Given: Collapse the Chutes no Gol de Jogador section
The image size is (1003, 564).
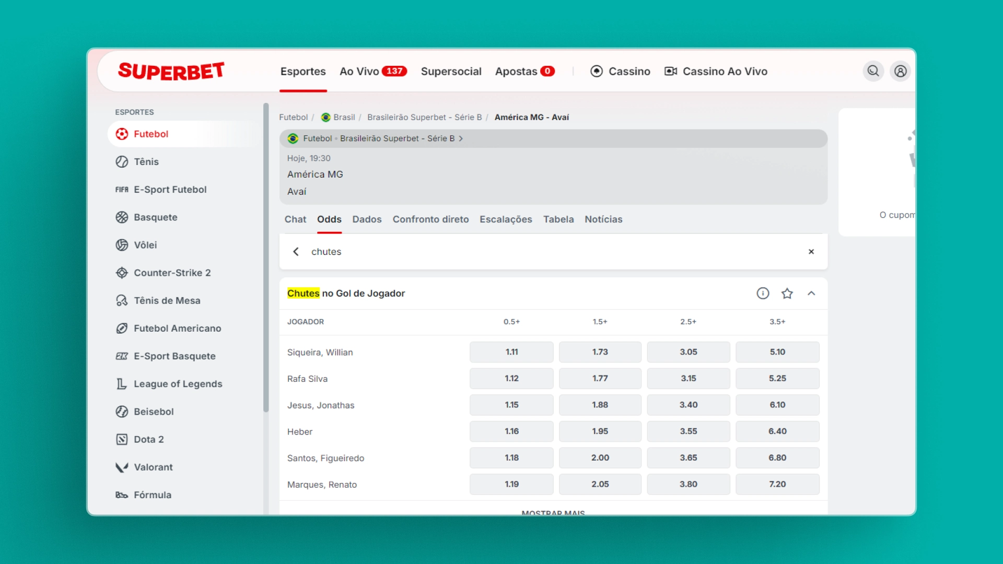Looking at the screenshot, I should [x=811, y=293].
